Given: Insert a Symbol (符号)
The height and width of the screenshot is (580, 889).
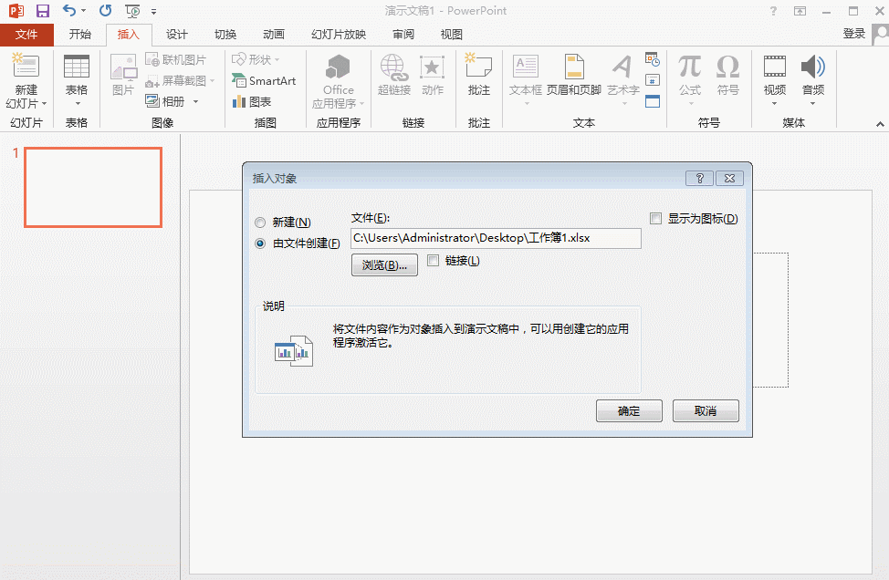Looking at the screenshot, I should pyautogui.click(x=728, y=74).
